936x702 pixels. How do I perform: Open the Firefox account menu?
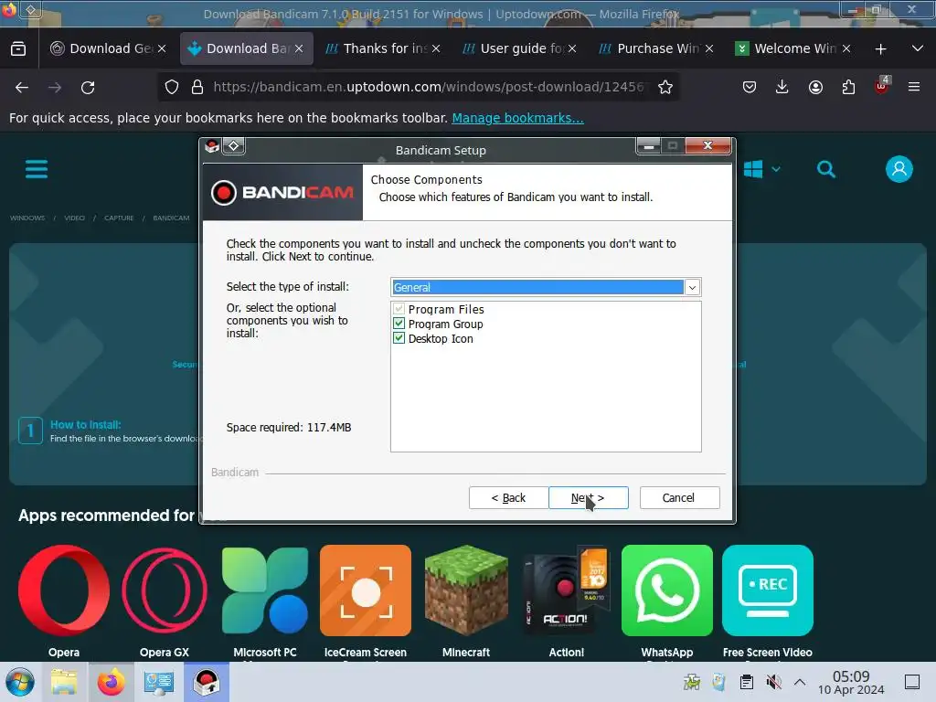(x=815, y=88)
